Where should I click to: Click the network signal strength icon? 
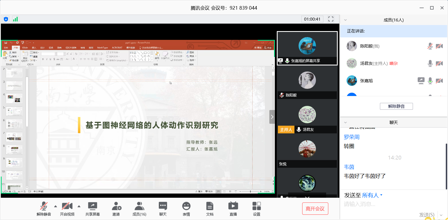[x=15, y=19]
